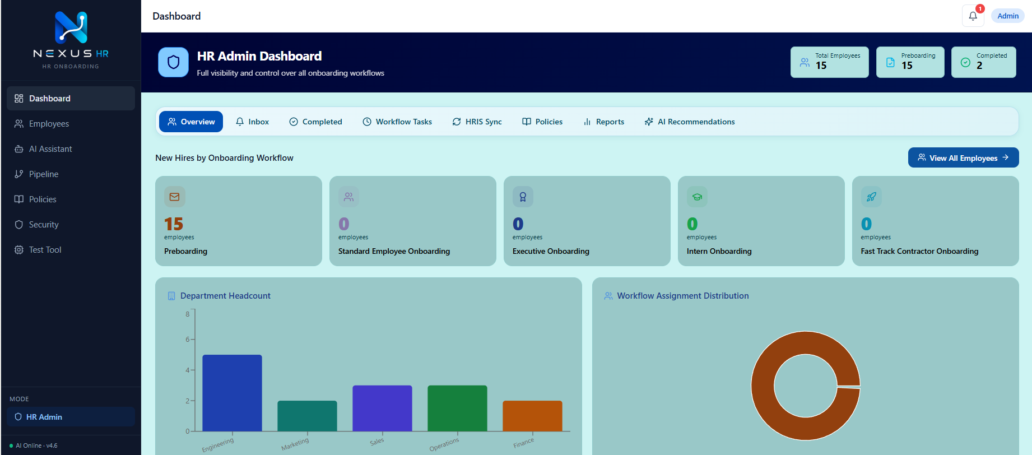Viewport: 1032px width, 455px height.
Task: Click the AI Assistant robot icon in sidebar
Action: click(18, 149)
